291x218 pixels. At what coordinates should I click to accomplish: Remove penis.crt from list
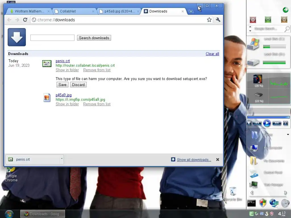[x=97, y=70]
